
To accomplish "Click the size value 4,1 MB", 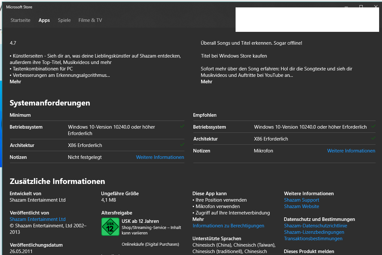I will coord(108,200).
